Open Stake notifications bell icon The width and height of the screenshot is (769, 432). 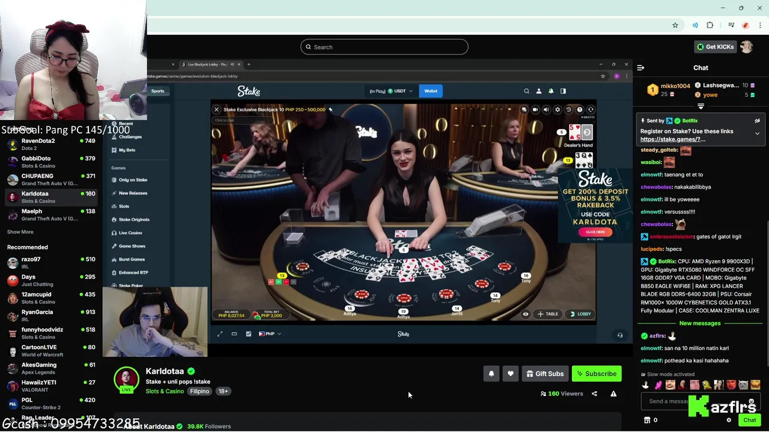click(x=551, y=91)
